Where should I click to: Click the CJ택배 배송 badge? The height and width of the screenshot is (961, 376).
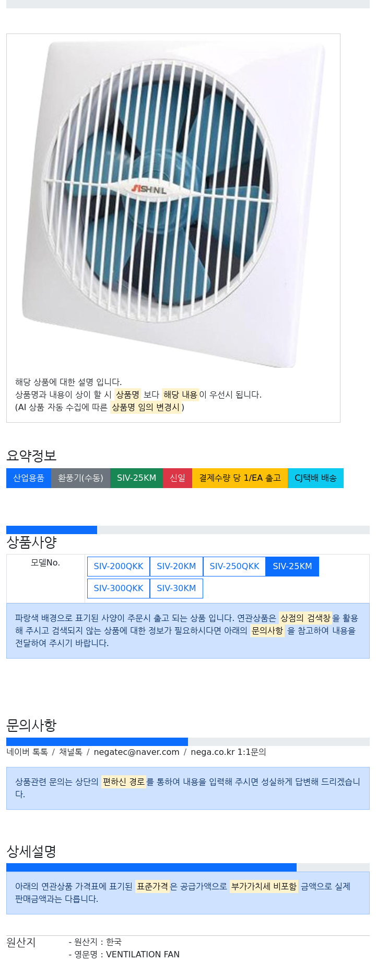pyautogui.click(x=315, y=478)
